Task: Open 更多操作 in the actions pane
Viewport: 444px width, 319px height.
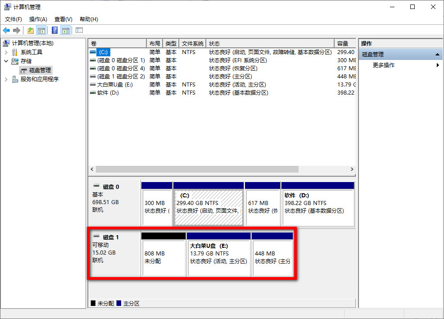Action: click(x=384, y=65)
